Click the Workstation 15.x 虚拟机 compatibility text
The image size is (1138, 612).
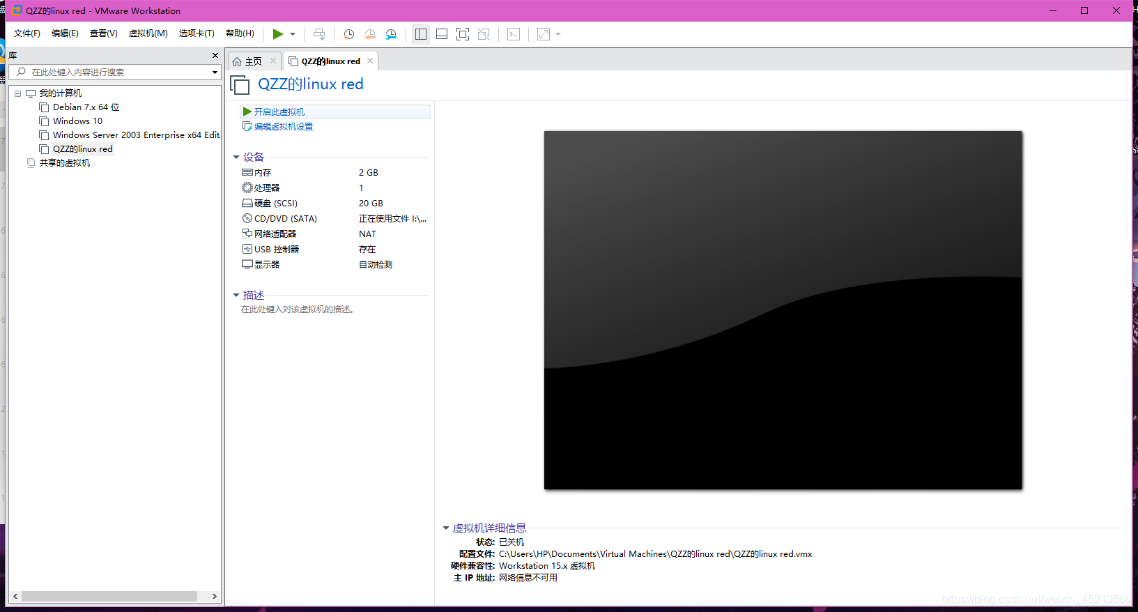coord(547,566)
